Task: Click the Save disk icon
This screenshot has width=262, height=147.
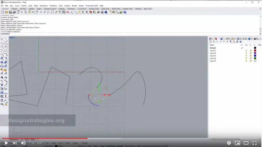Action: [x=10, y=12]
